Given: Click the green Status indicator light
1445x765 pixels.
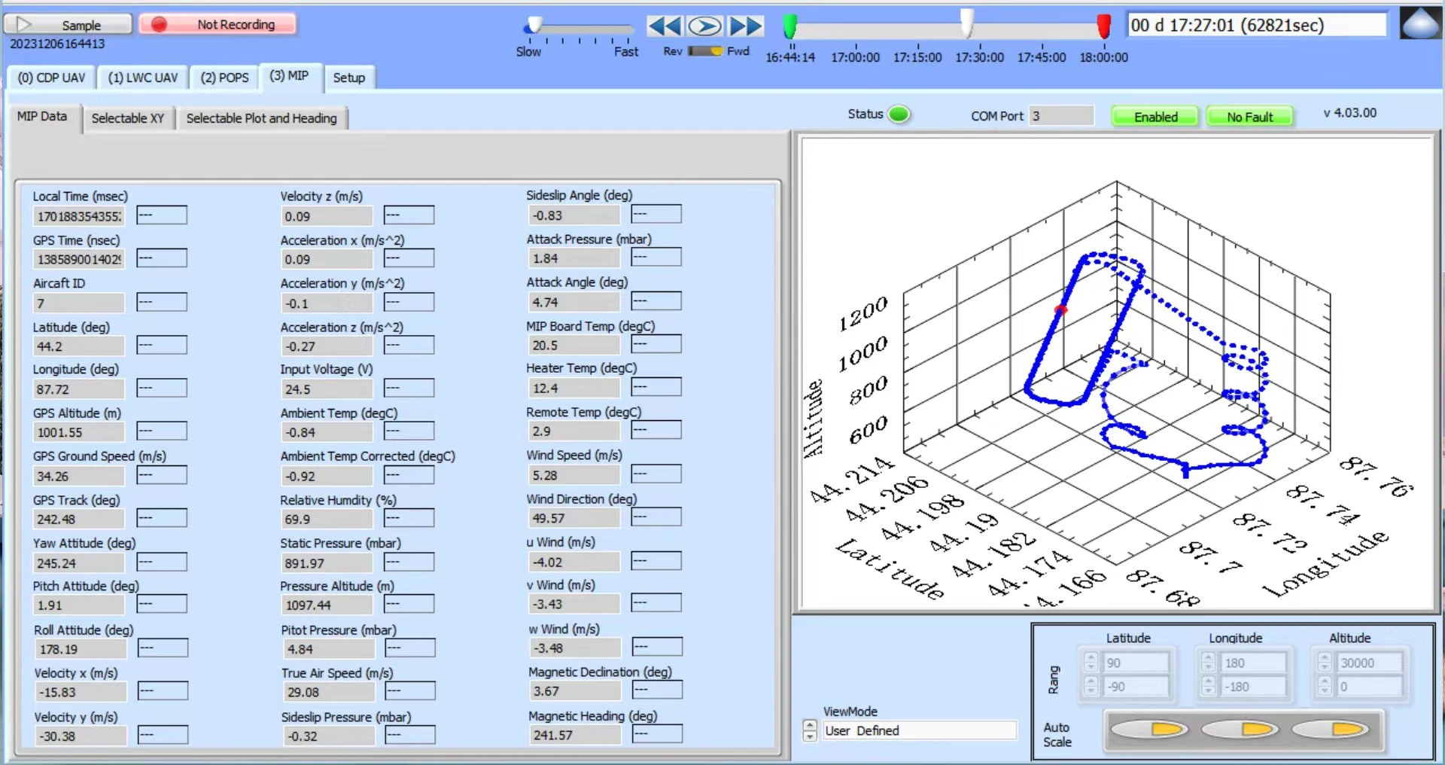Looking at the screenshot, I should tap(899, 114).
